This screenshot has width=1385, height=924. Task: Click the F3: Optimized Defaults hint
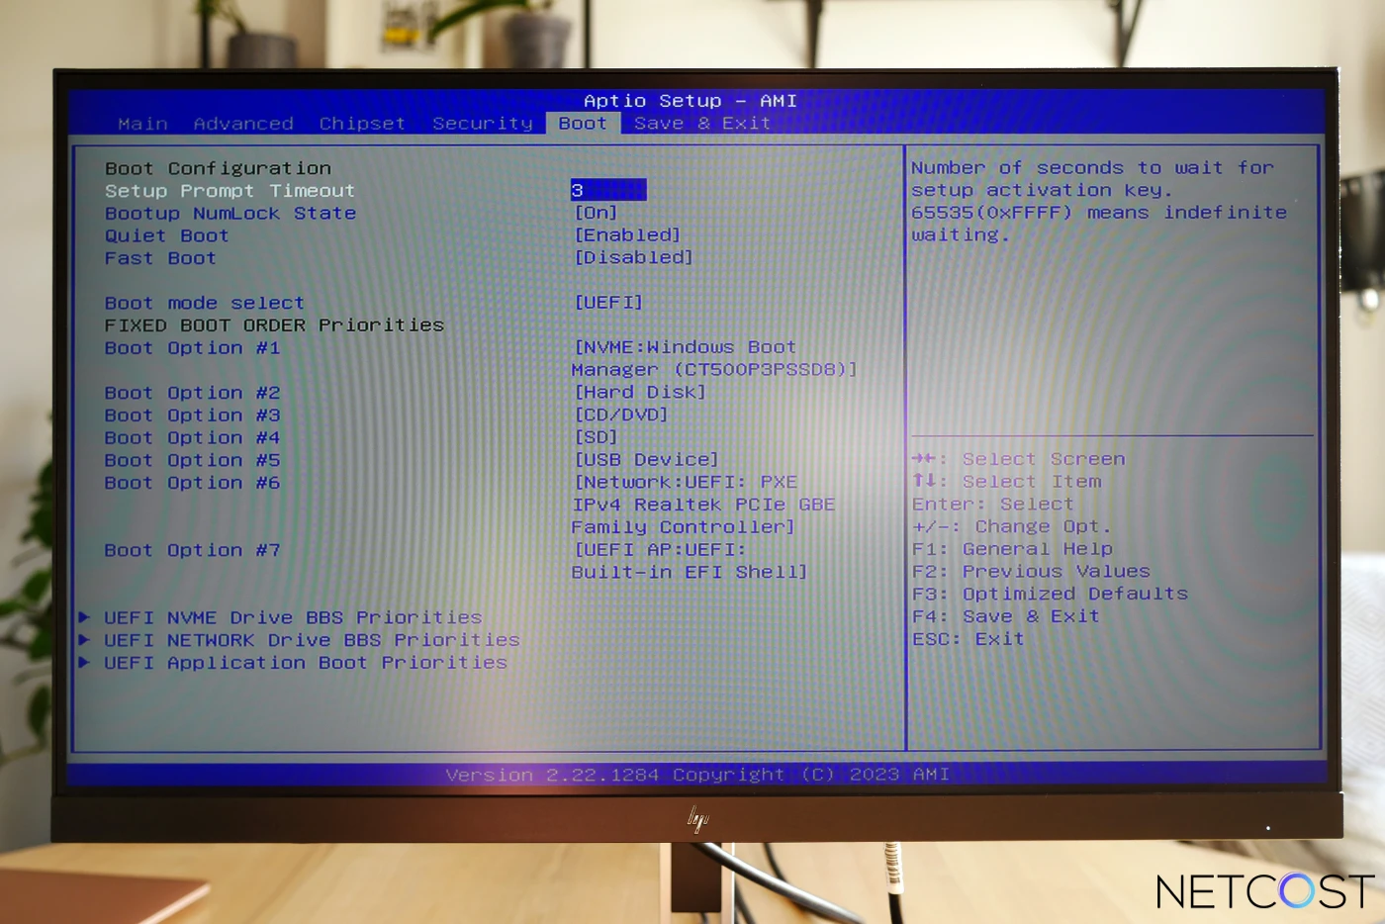pyautogui.click(x=1050, y=595)
